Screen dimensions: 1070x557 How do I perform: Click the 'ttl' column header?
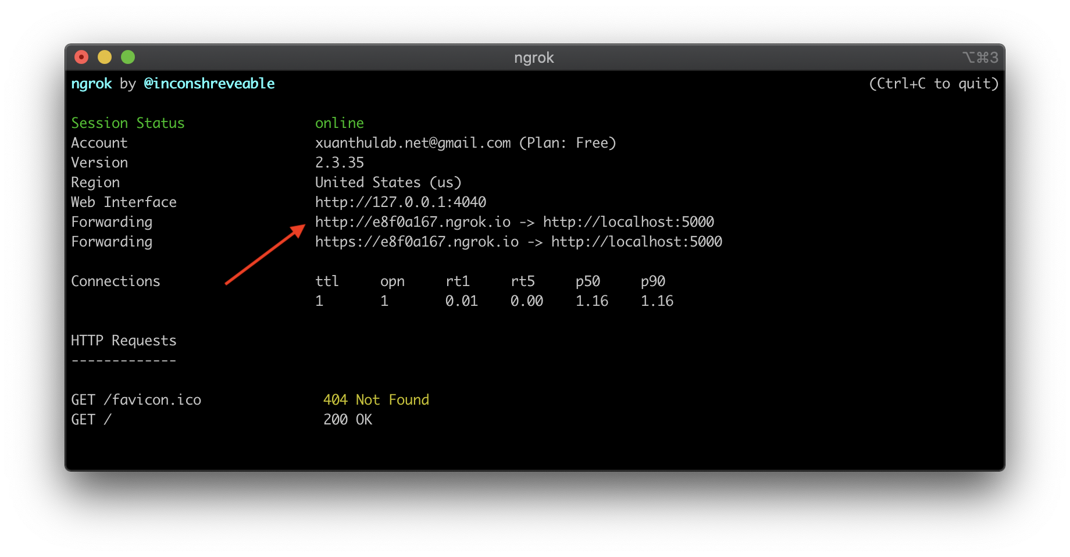point(327,281)
